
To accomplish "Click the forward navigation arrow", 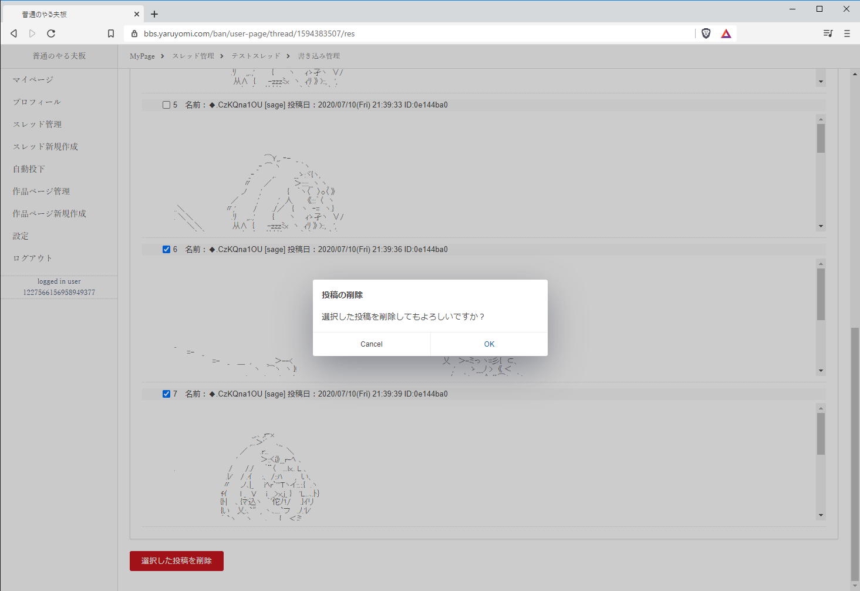I will [32, 33].
